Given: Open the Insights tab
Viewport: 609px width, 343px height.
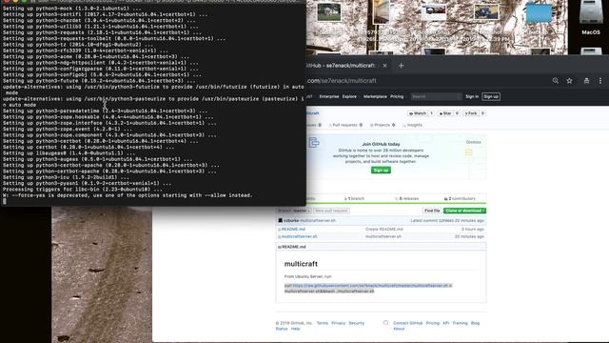Looking at the screenshot, I should [x=412, y=125].
